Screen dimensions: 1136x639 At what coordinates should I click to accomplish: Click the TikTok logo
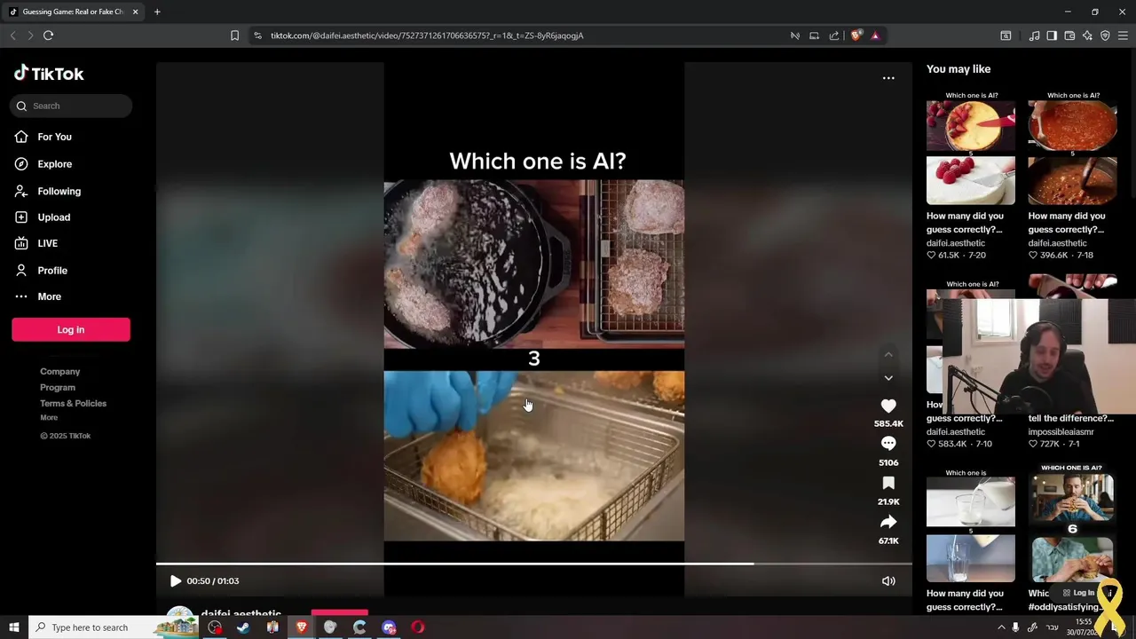coord(49,74)
